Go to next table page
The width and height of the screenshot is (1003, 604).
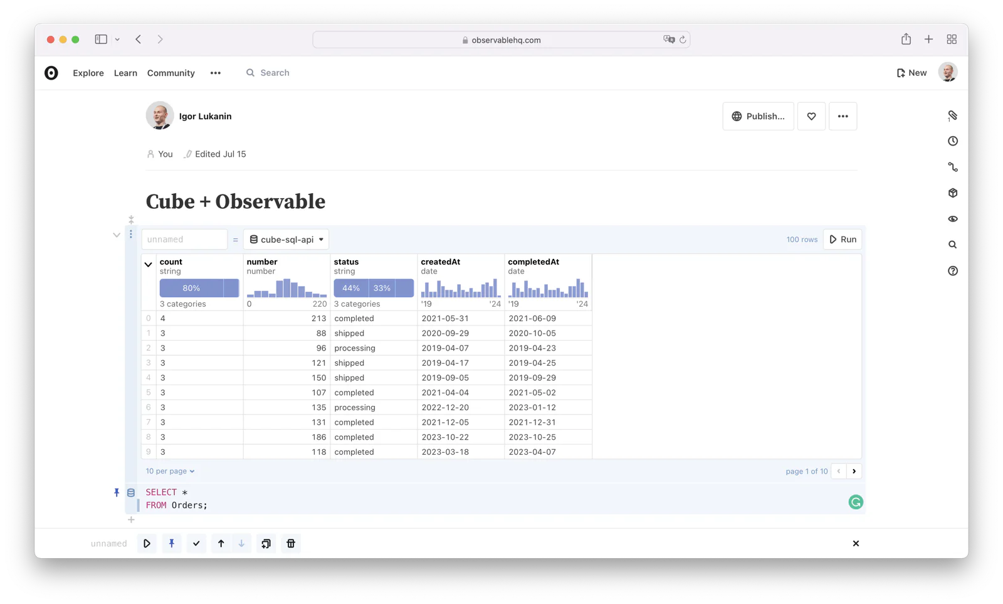(x=854, y=471)
